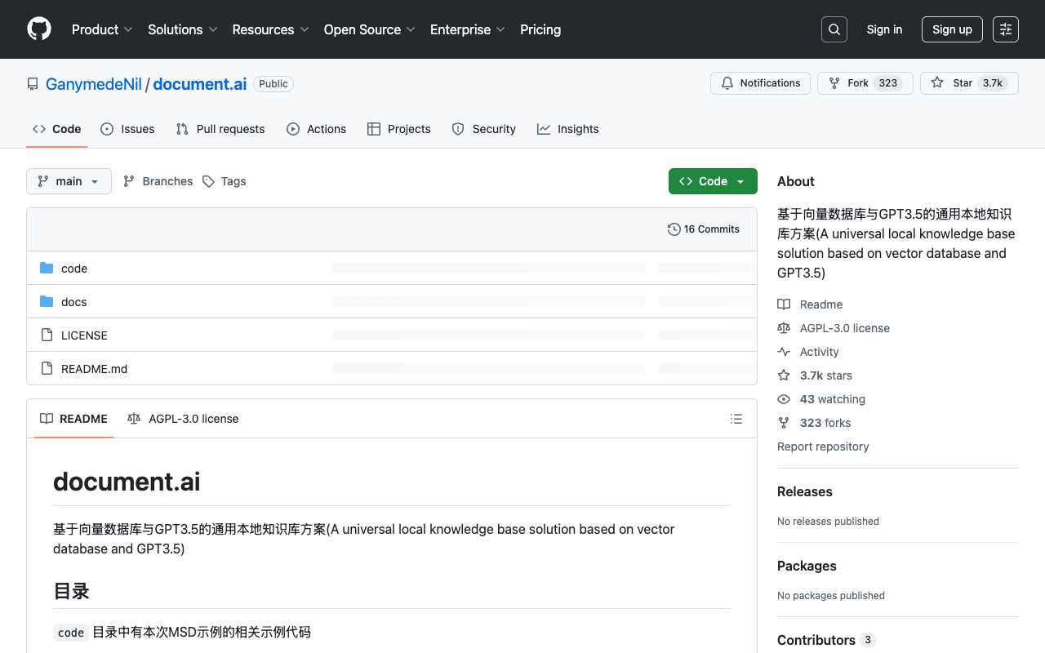Switch to the Projects tab
This screenshot has width=1045, height=653.
(399, 129)
